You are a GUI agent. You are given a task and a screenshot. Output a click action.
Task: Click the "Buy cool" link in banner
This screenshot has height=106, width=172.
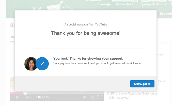[166, 14]
